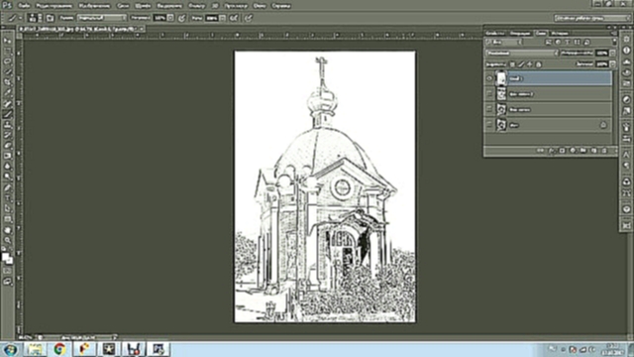The width and height of the screenshot is (634, 357).
Task: Select the Hand tool
Action: coord(7,230)
